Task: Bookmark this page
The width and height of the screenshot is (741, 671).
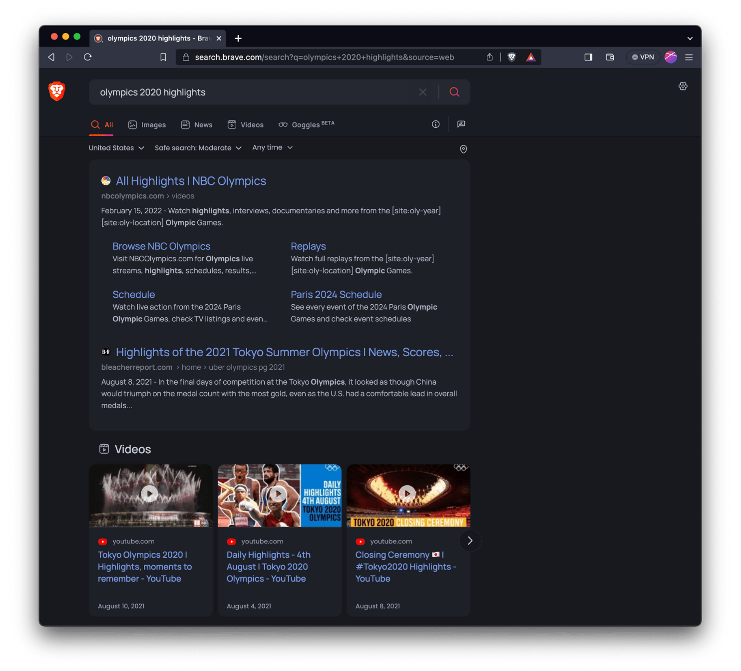Action: pyautogui.click(x=163, y=57)
